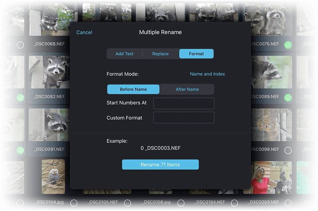318x211 pixels.
Task: Open the monkey thumbnail for _DSC0104.jpg
Action: coord(53,176)
